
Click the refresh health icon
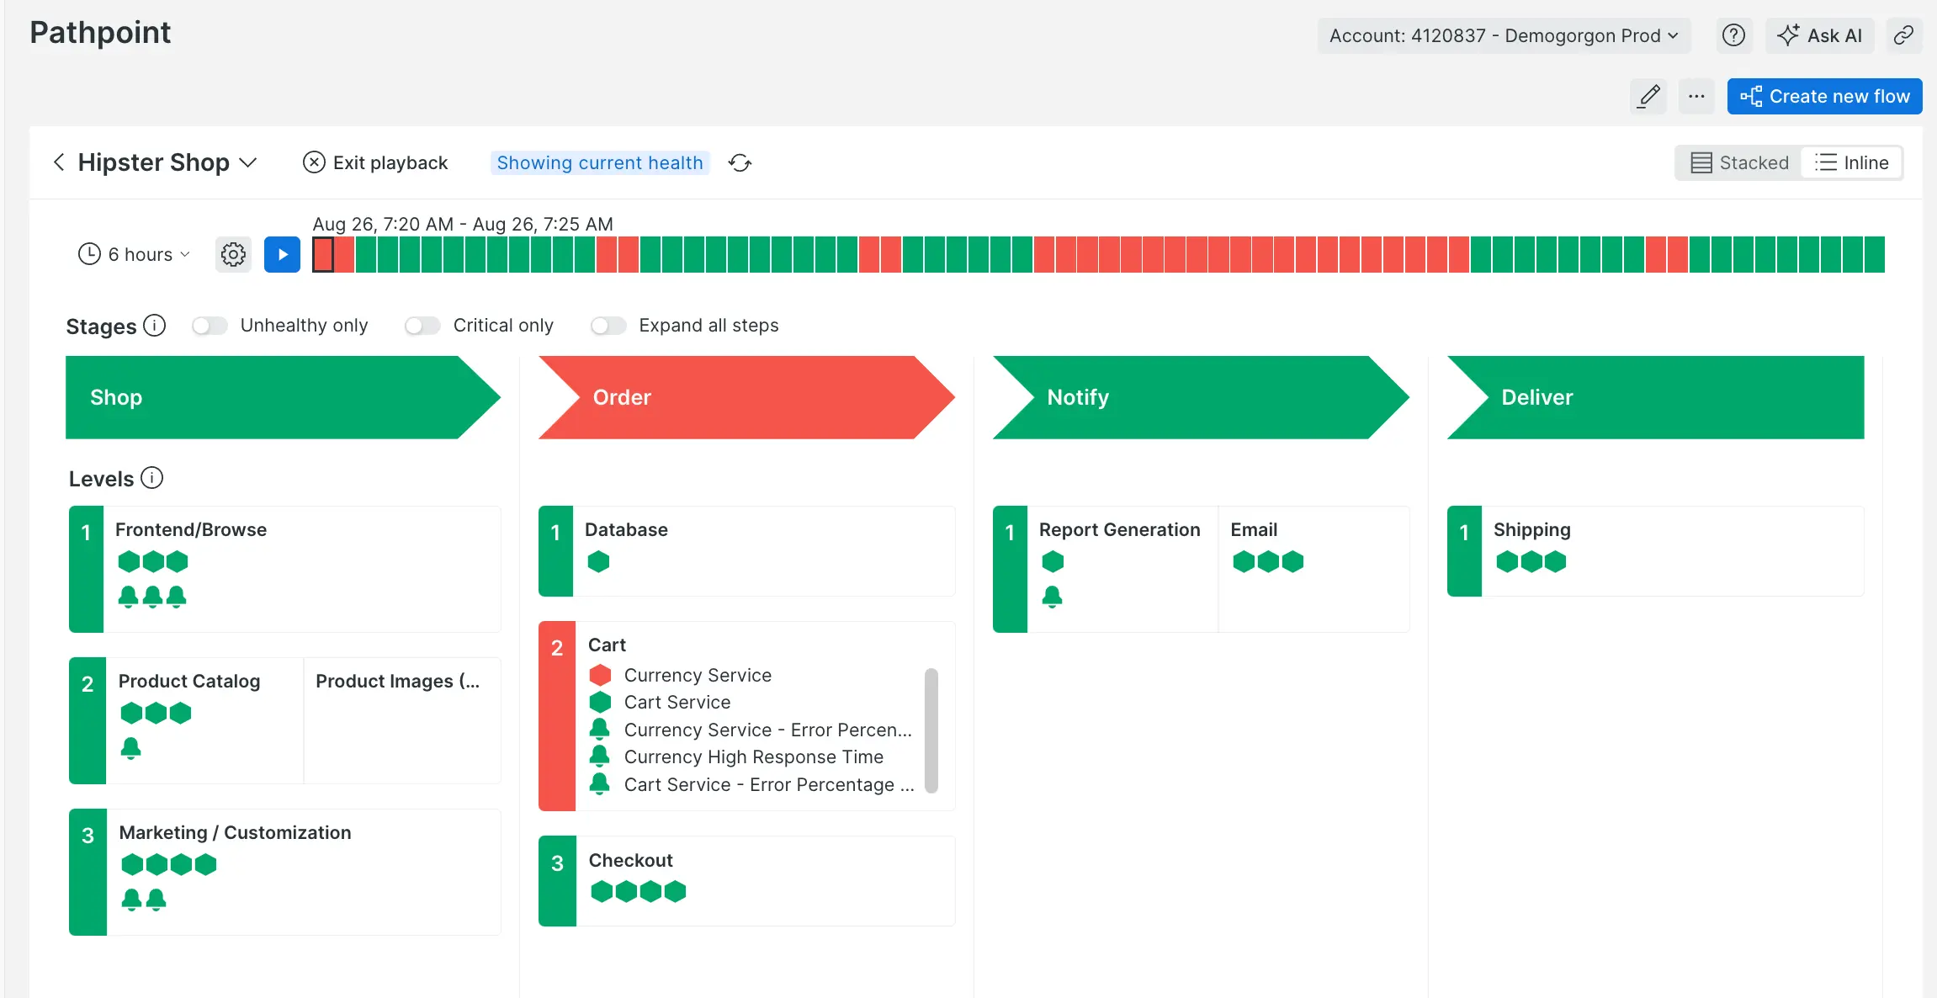(x=740, y=162)
